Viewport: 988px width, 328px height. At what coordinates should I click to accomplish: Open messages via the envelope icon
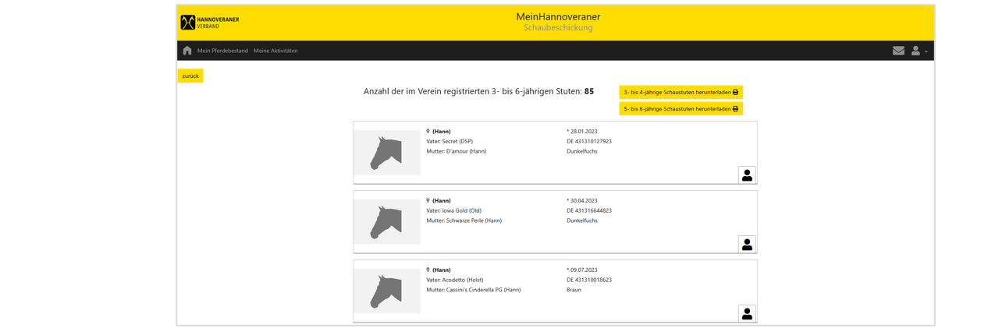pos(898,51)
